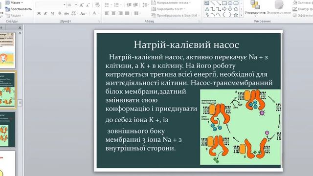Image resolution: width=313 pixels, height=176 pixels.
Task: Select the right brace shape
Action: [230, 15]
